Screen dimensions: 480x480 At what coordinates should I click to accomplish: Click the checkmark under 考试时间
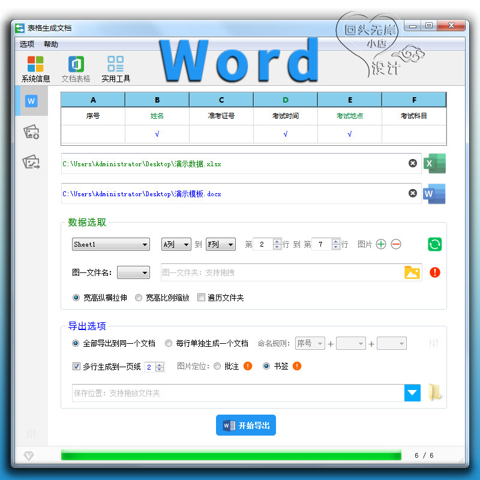point(286,134)
